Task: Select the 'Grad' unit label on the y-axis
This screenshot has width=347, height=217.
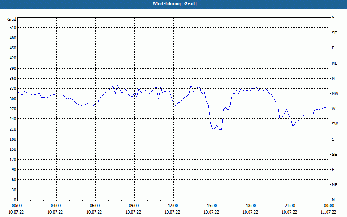Action: pos(12,20)
